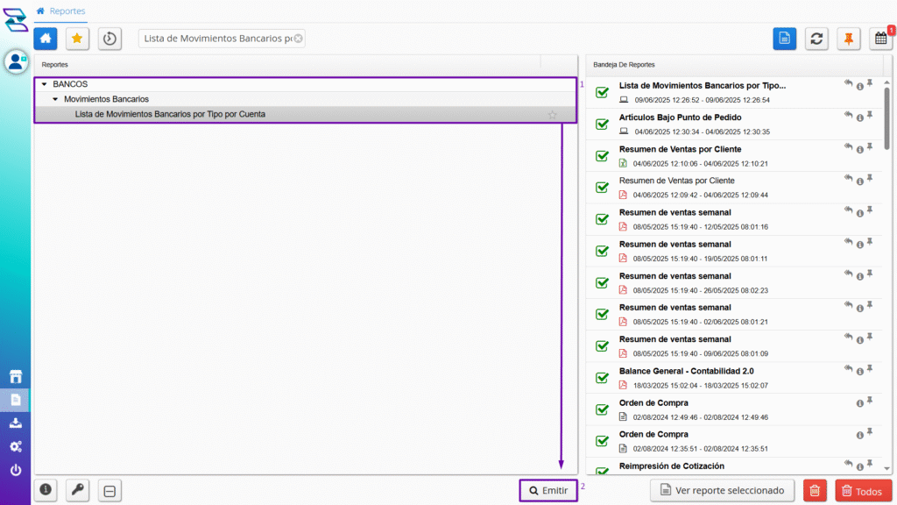Click Ver reporte seleccionado button
Image resolution: width=897 pixels, height=505 pixels.
(723, 490)
